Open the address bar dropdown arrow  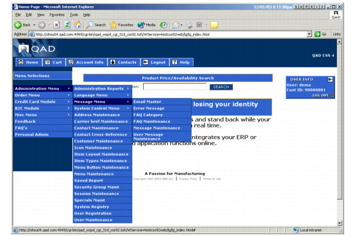coord(309,34)
